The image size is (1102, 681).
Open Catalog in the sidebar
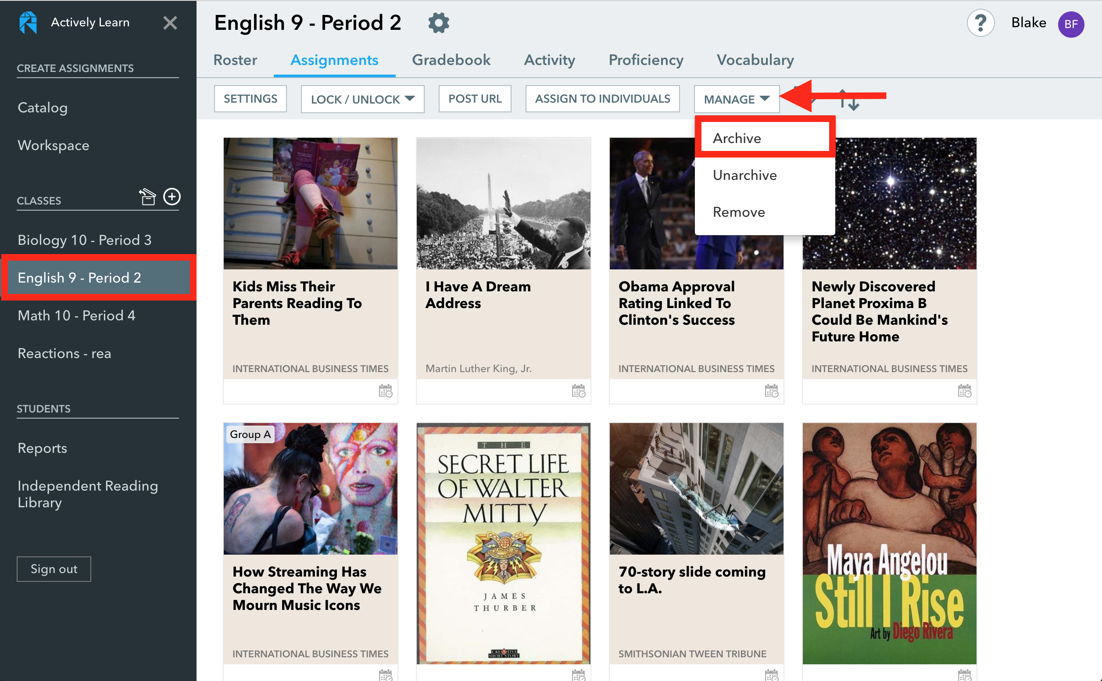42,108
